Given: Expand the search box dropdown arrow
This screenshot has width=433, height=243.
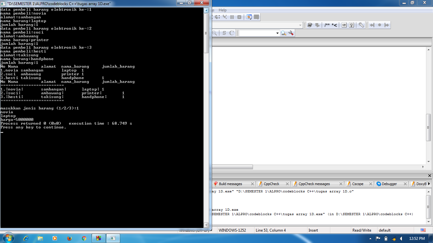Looking at the screenshot, I should [x=277, y=33].
